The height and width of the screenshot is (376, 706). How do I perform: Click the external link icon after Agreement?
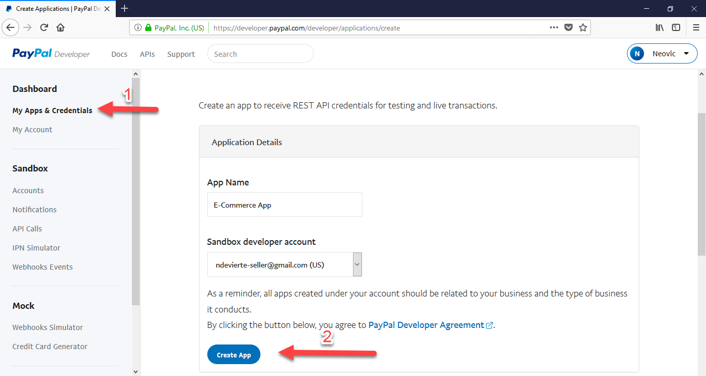pyautogui.click(x=489, y=325)
